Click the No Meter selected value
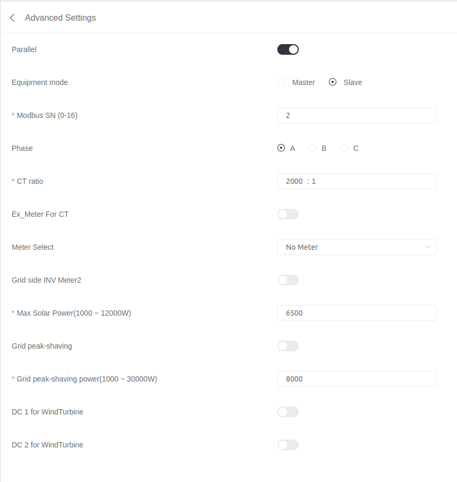The width and height of the screenshot is (457, 482). click(302, 247)
